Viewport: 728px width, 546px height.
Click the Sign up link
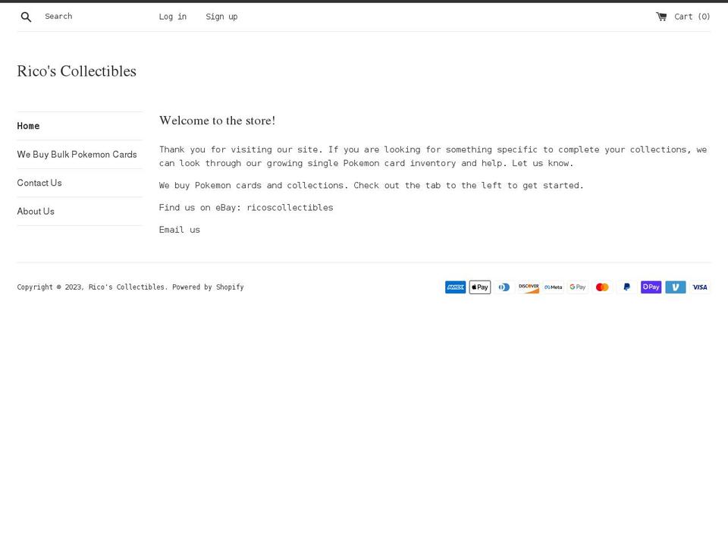click(221, 16)
